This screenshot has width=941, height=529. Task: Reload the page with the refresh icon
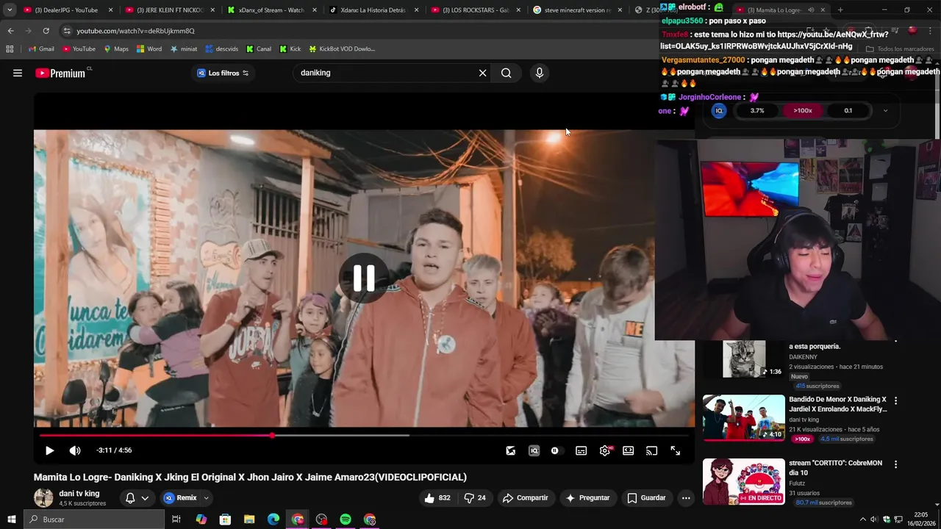[x=46, y=31]
